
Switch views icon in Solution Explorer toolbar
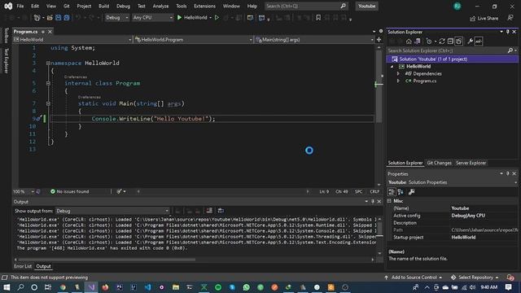pos(417,42)
